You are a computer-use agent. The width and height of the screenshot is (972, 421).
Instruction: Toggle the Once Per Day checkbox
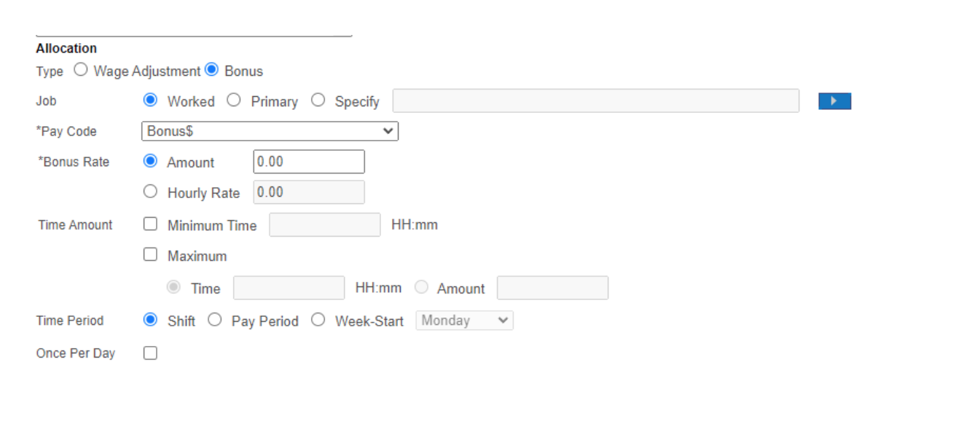pos(151,353)
